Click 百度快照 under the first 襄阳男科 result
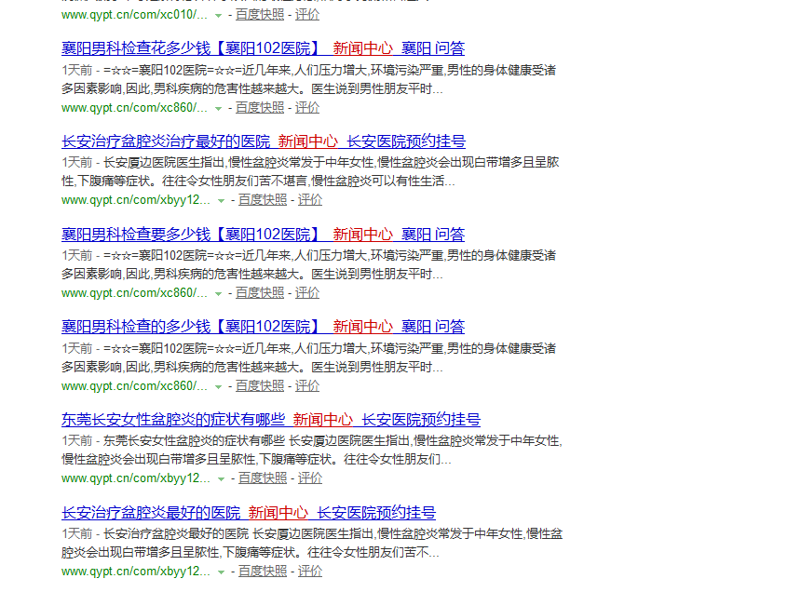The image size is (801, 592). [x=261, y=107]
